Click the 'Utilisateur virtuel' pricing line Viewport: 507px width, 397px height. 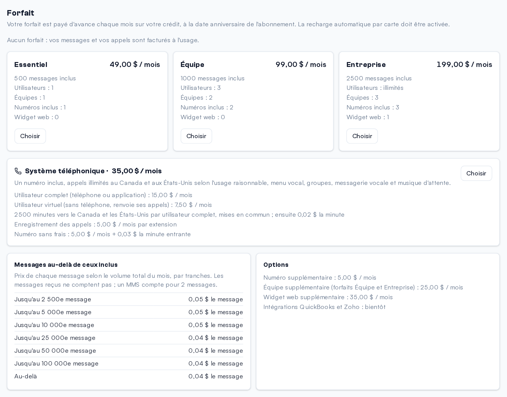(x=113, y=205)
